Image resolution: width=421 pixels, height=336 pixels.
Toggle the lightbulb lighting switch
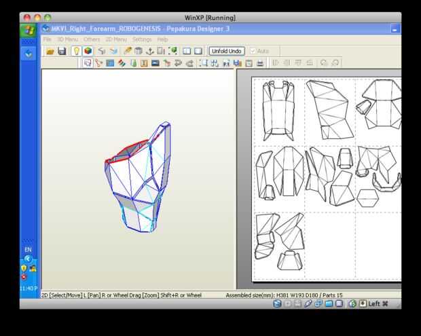point(76,51)
